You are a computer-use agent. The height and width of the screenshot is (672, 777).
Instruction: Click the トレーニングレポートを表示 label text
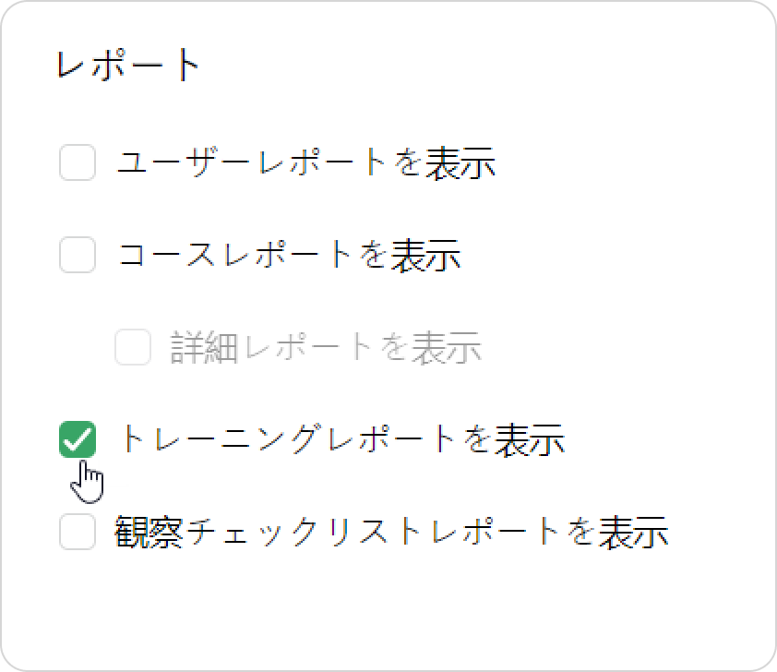coord(341,439)
